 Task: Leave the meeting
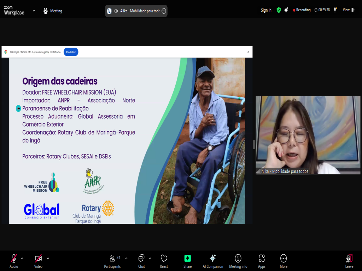pos(349,260)
